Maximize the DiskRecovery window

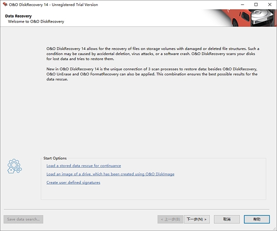pyautogui.click(x=256, y=5)
